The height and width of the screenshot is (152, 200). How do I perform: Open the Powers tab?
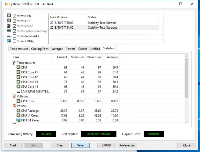[70, 49]
